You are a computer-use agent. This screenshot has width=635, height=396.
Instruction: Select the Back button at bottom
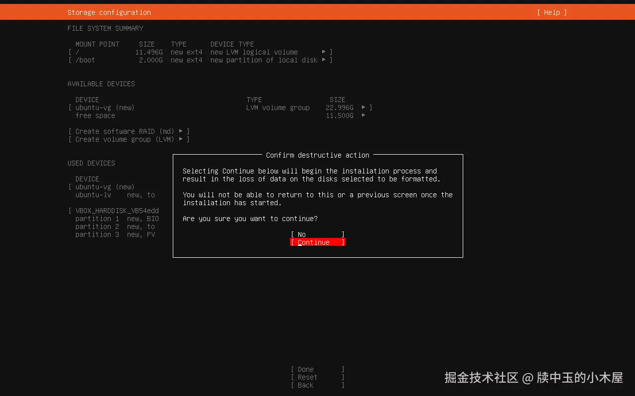(318, 385)
